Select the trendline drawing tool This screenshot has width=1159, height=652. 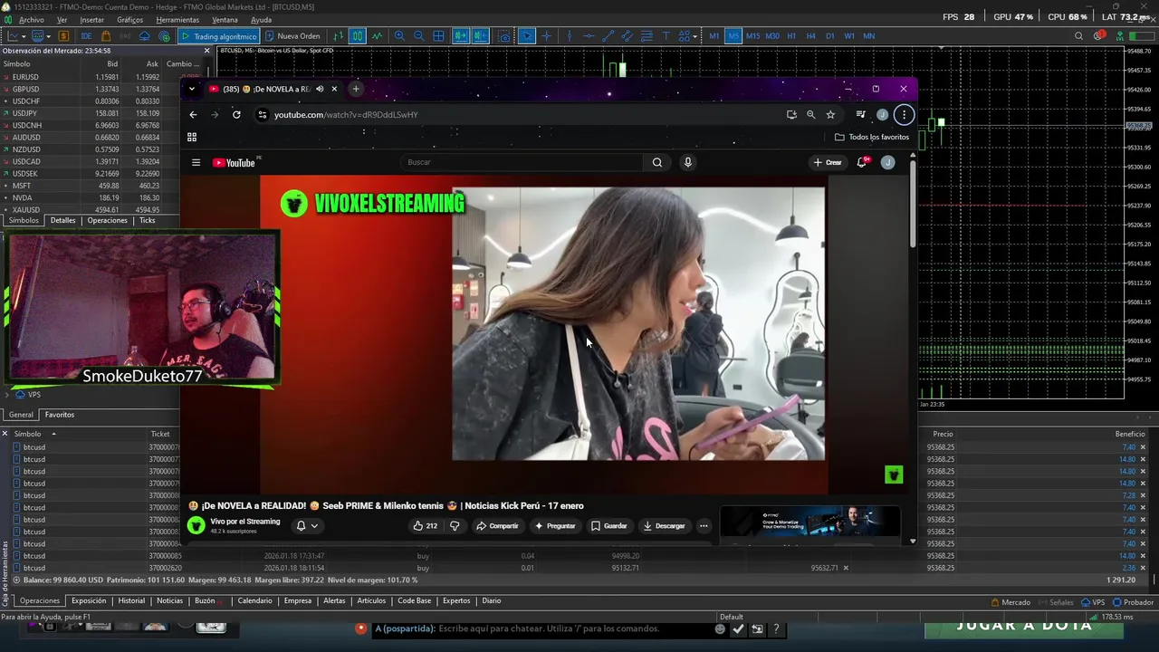(608, 36)
